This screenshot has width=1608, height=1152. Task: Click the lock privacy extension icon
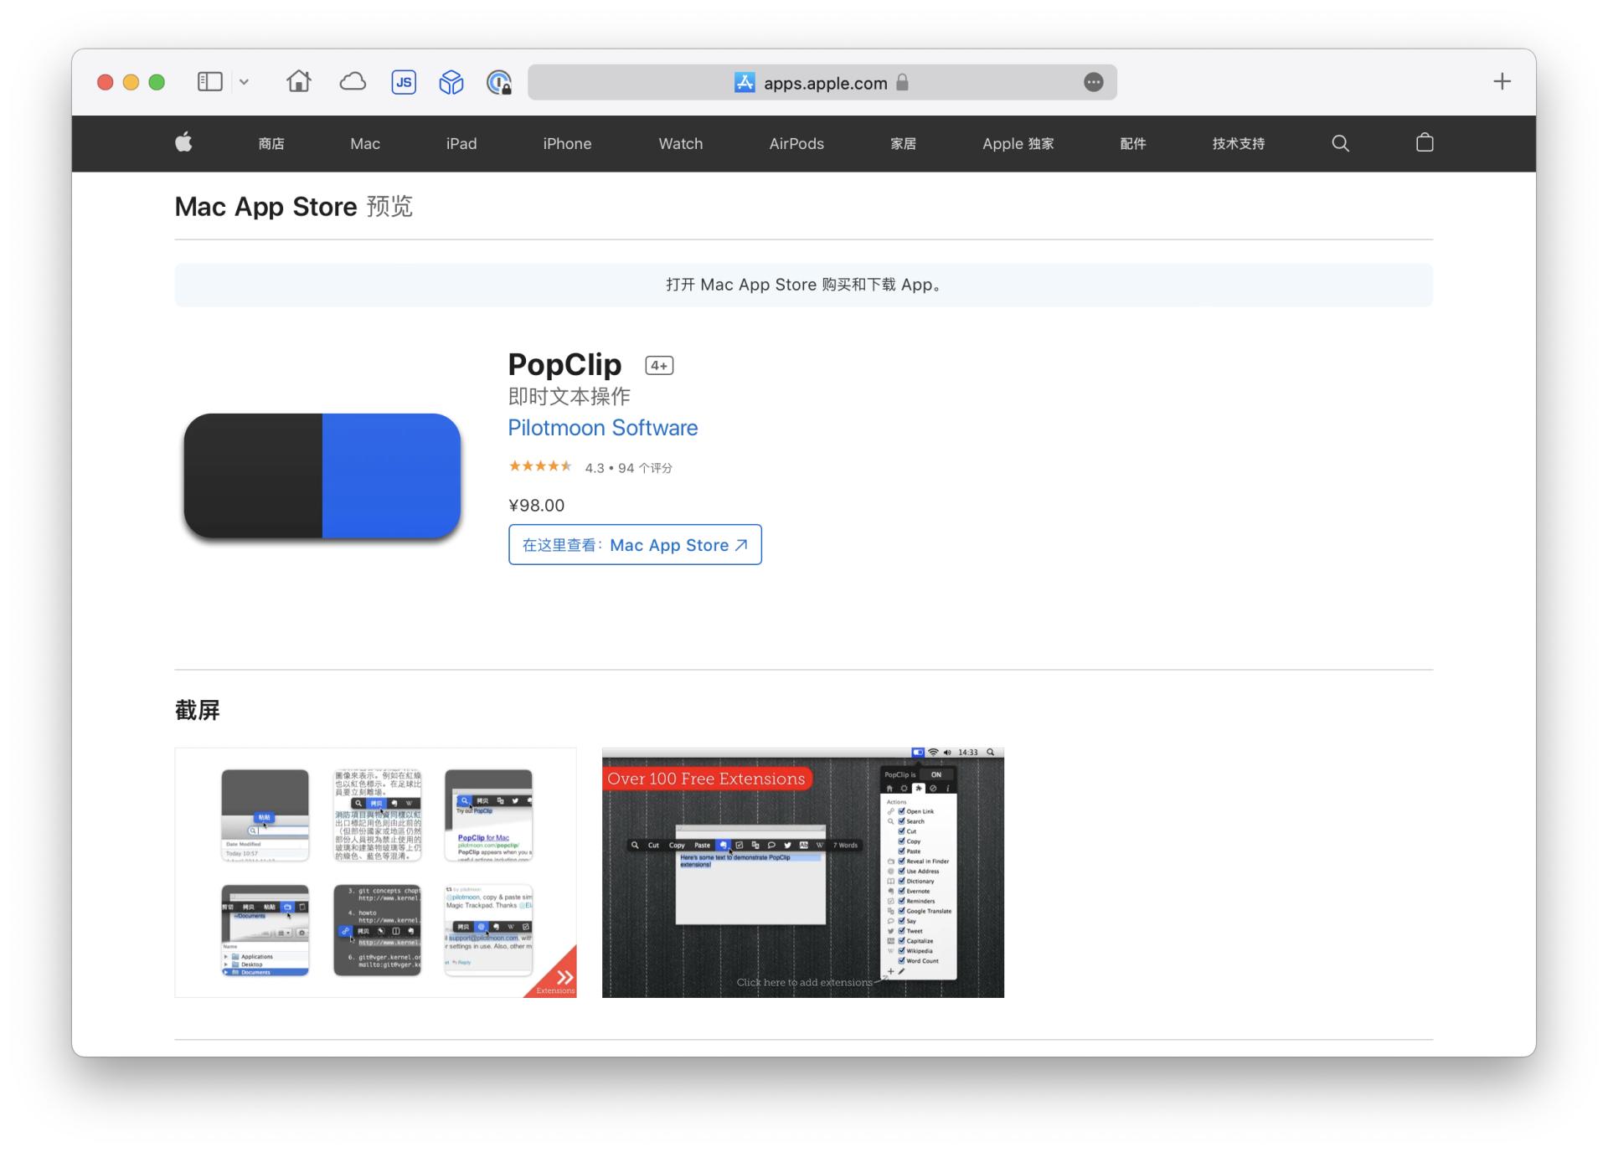[x=500, y=82]
